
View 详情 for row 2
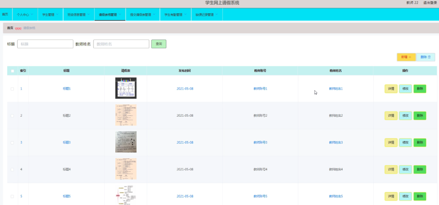(391, 116)
